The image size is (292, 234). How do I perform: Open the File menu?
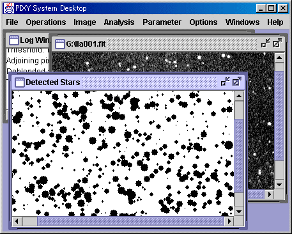12,22
